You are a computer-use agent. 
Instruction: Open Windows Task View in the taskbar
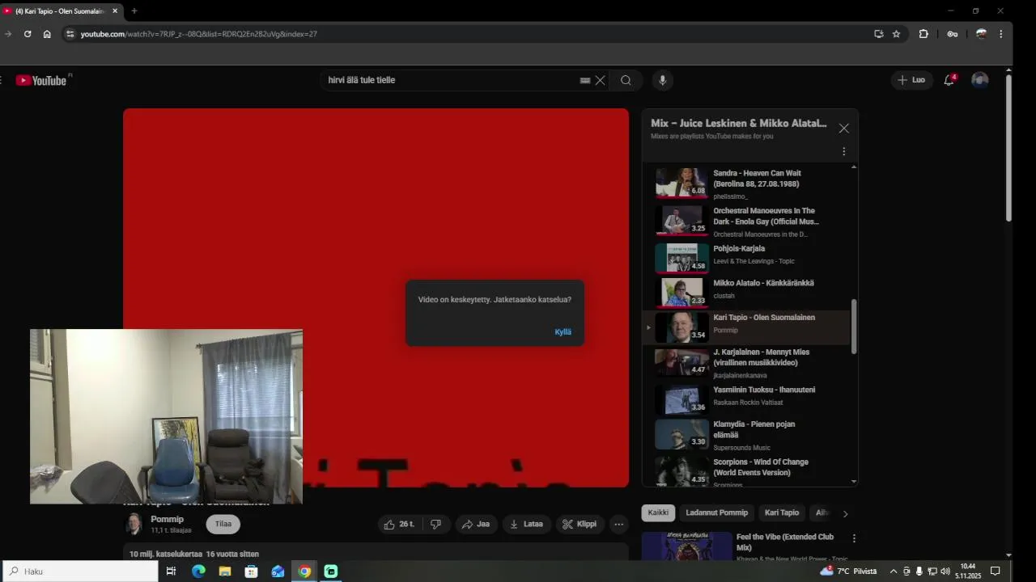click(x=171, y=571)
